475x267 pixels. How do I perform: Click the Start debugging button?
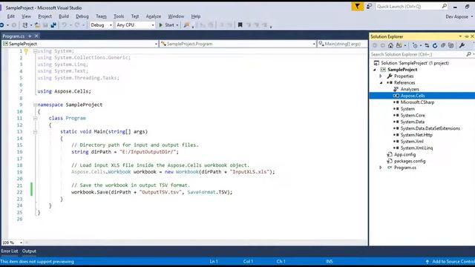coord(166,25)
